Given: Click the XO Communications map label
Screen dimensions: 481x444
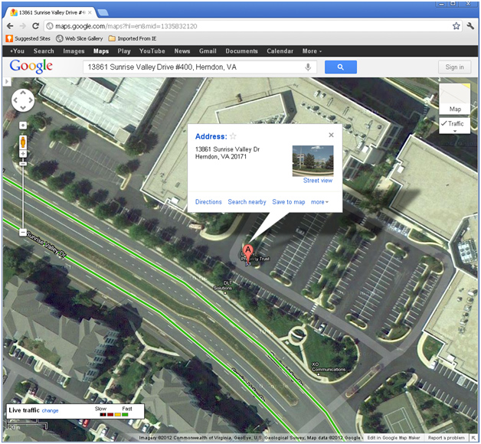Looking at the screenshot, I should click(329, 367).
